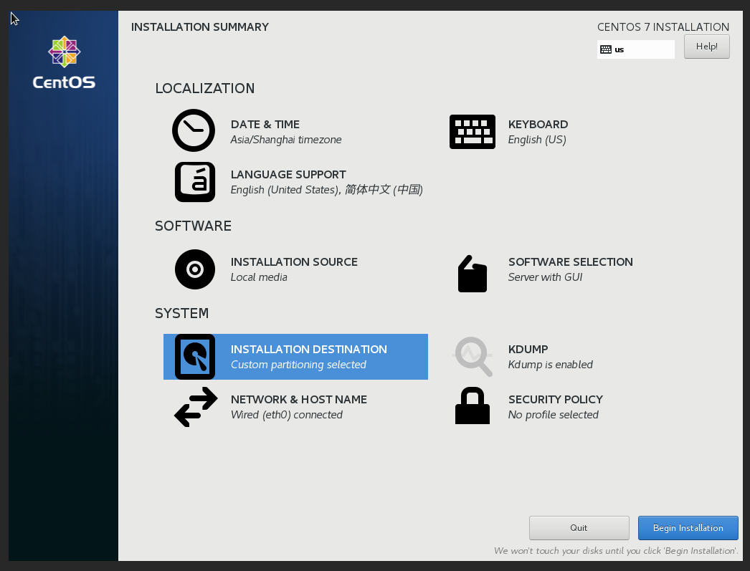
Task: Click the Quit button
Action: point(579,528)
